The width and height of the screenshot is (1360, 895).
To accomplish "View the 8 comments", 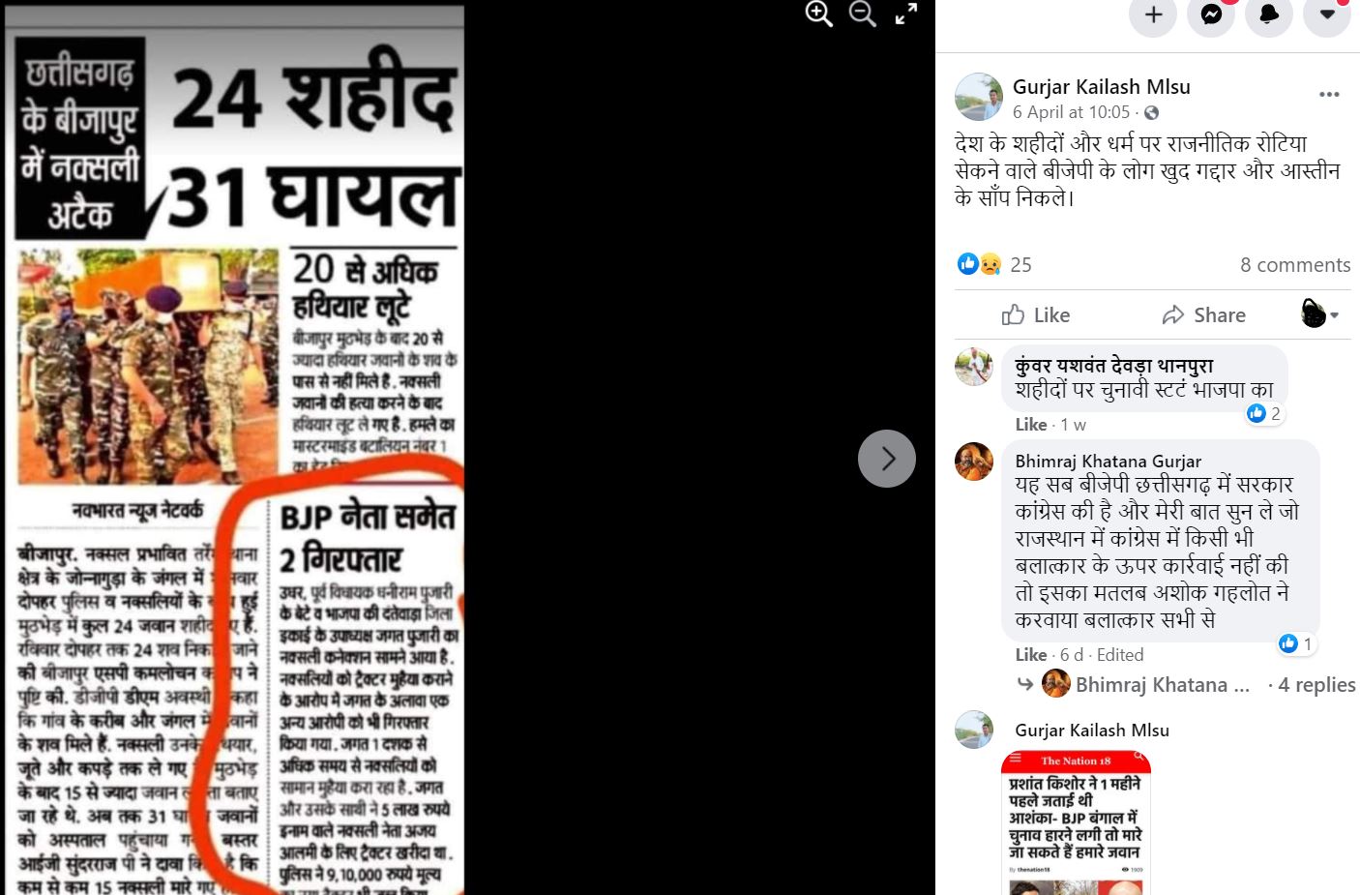I will pos(1295,265).
